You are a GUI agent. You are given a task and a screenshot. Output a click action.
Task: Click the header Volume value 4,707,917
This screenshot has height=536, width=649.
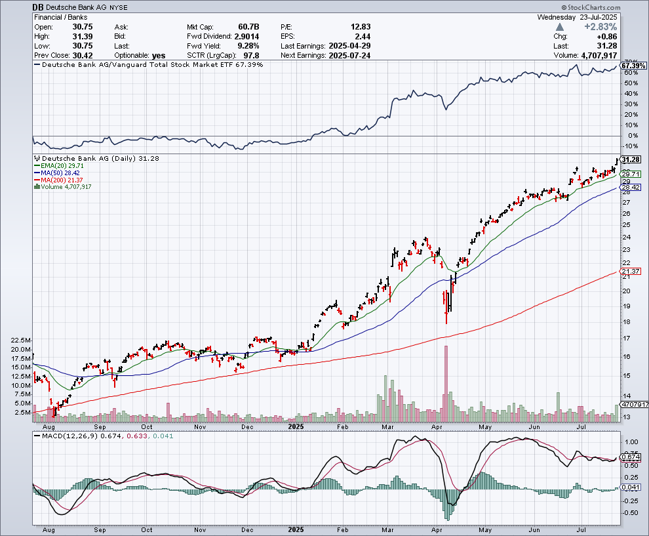click(x=599, y=55)
